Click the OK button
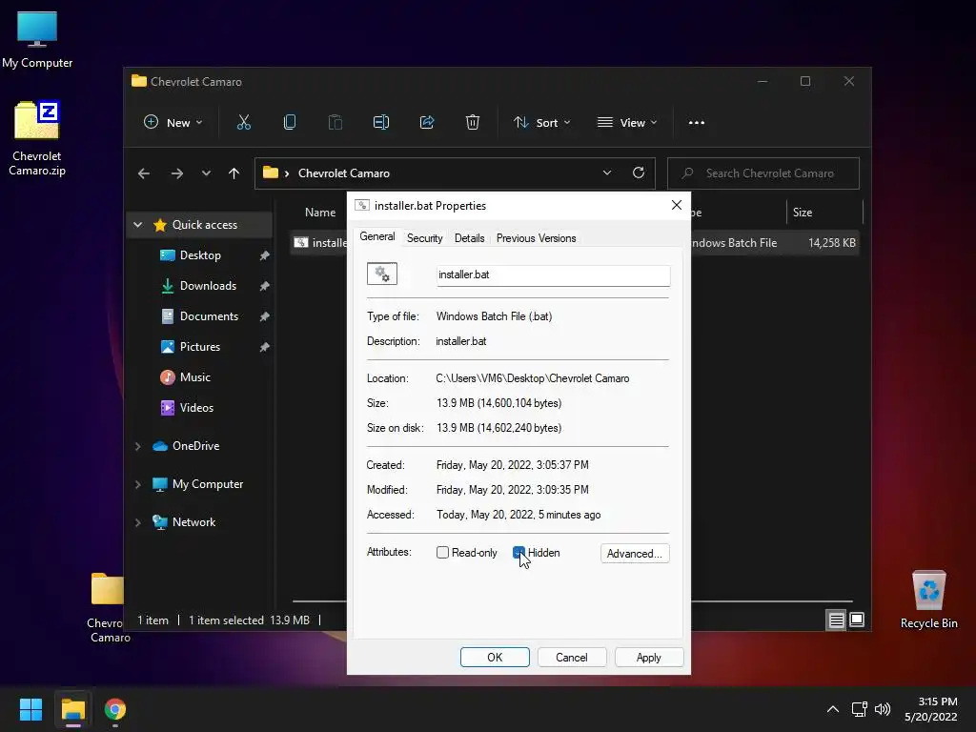The height and width of the screenshot is (732, 976). pyautogui.click(x=495, y=658)
